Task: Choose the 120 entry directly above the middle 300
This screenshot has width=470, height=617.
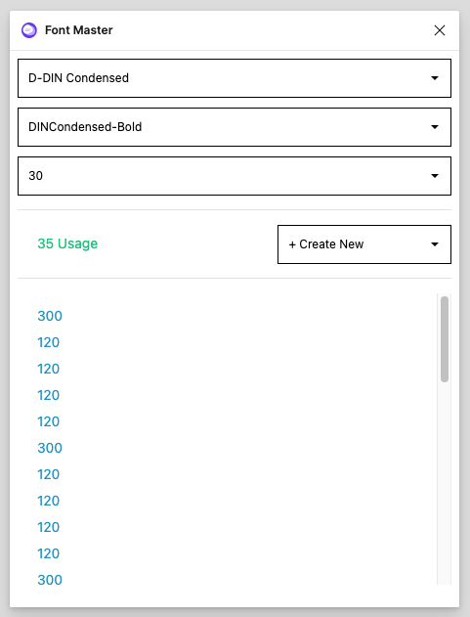Action: [49, 421]
